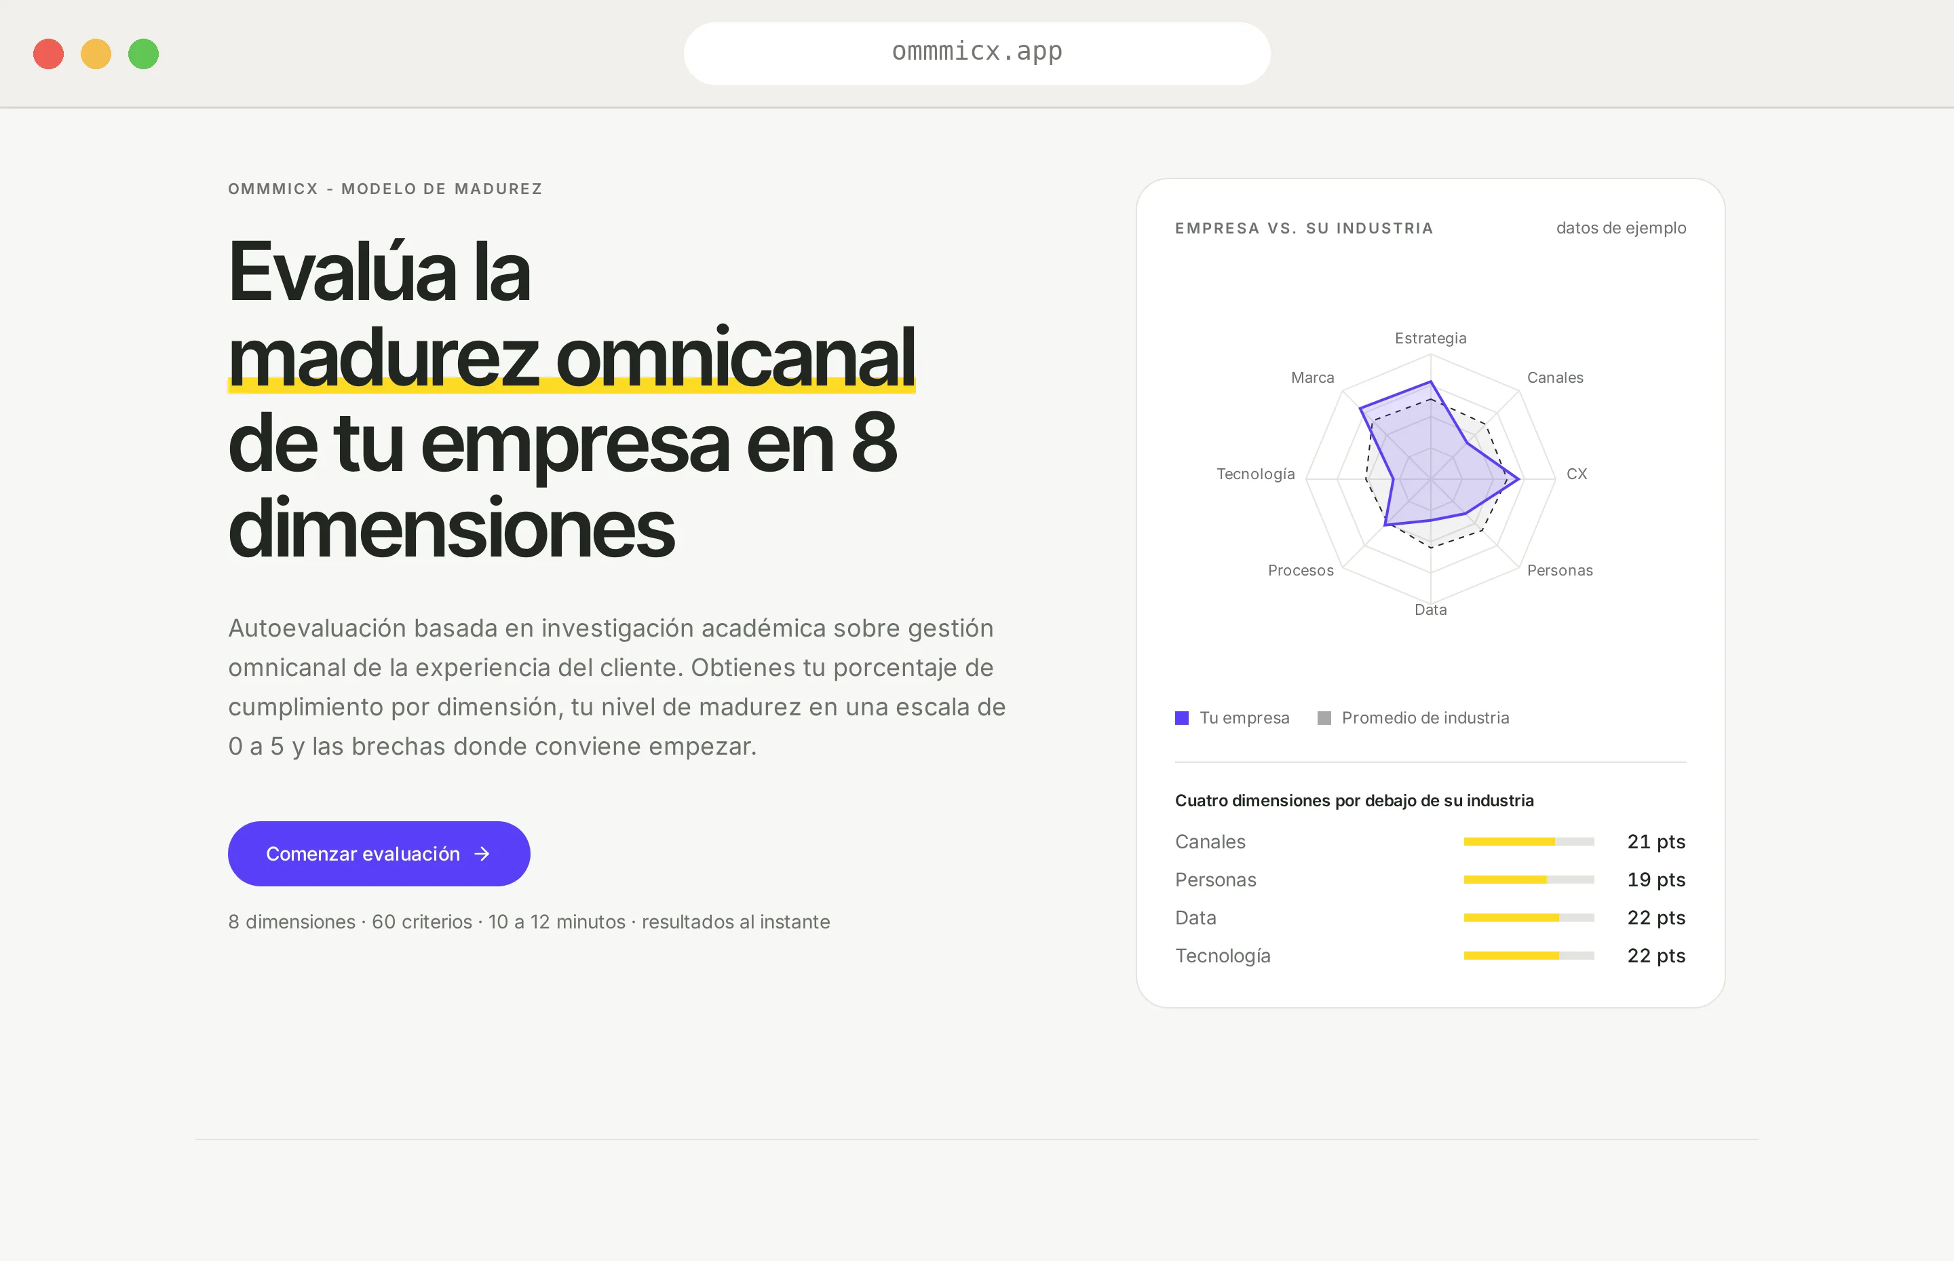Image resolution: width=1954 pixels, height=1261 pixels.
Task: Click the Comenzar evaluación button
Action: (x=379, y=853)
